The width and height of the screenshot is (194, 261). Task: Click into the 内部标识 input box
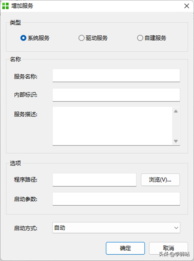116,95
